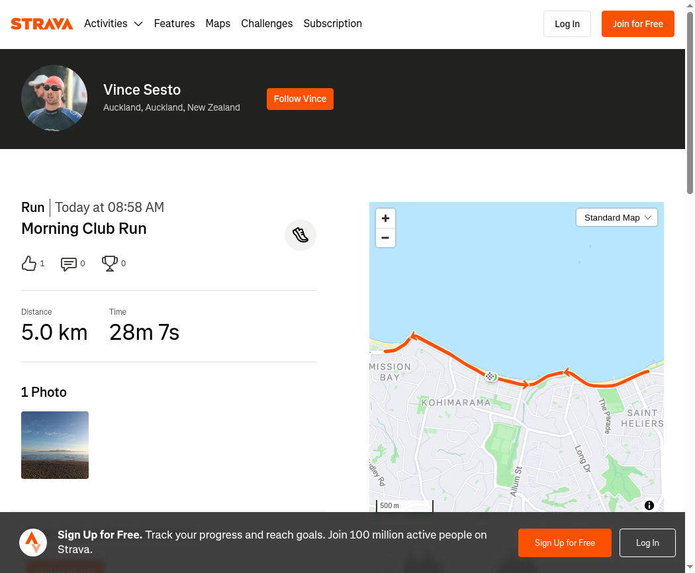This screenshot has width=695, height=573.
Task: Open the Features menu item
Action: tap(174, 23)
